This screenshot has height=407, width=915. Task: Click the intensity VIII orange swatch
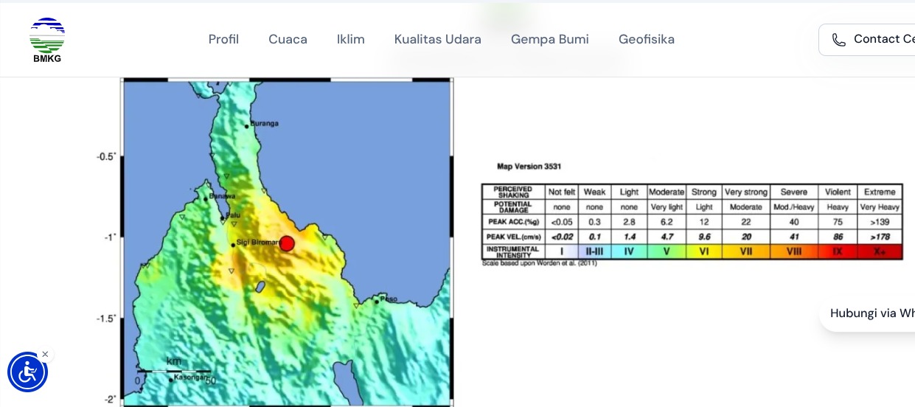(794, 251)
